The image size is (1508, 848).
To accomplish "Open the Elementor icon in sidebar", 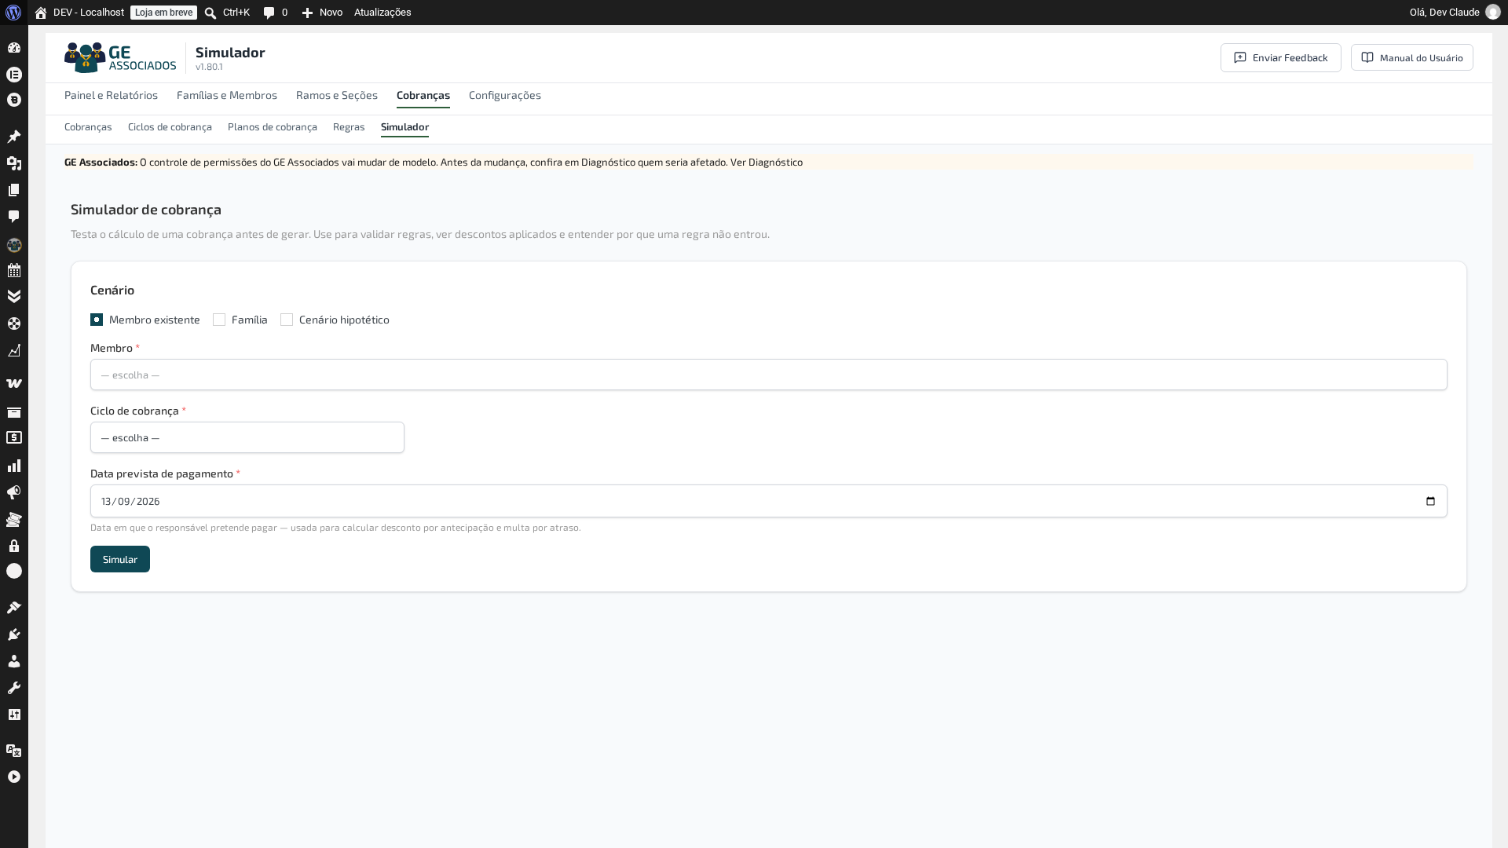I will coord(14,75).
